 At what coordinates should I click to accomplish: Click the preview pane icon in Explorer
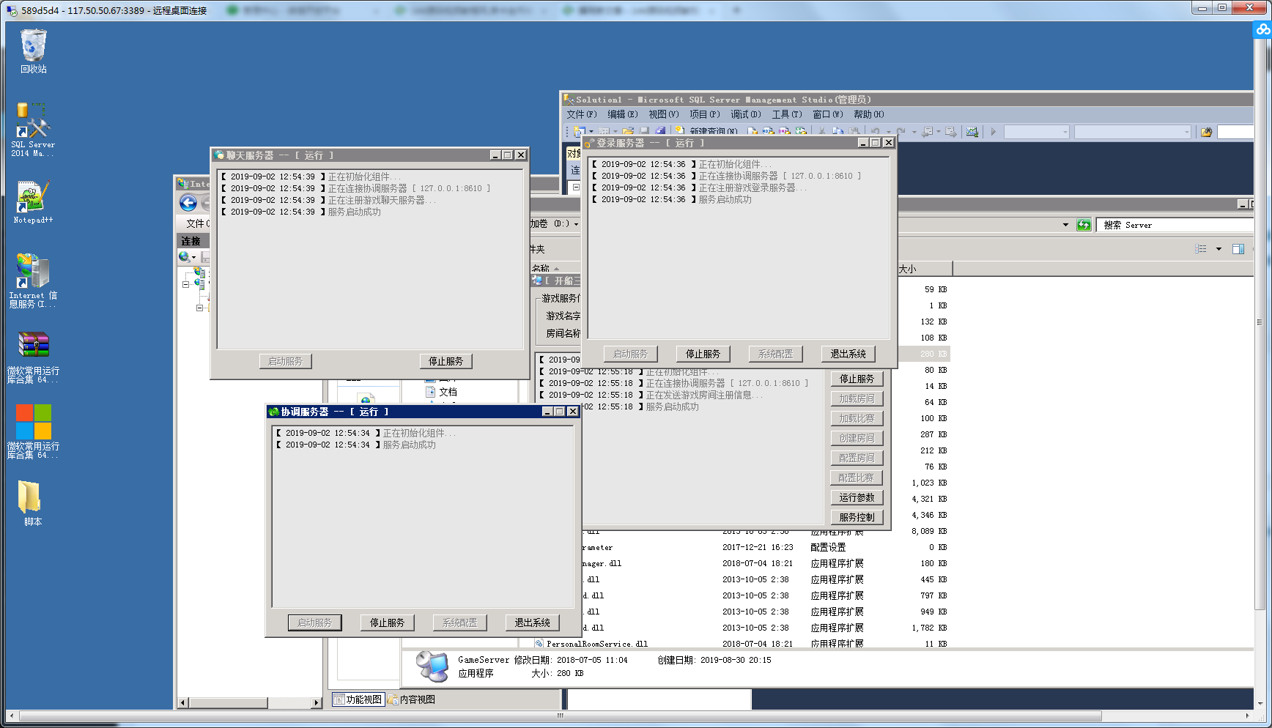1238,249
